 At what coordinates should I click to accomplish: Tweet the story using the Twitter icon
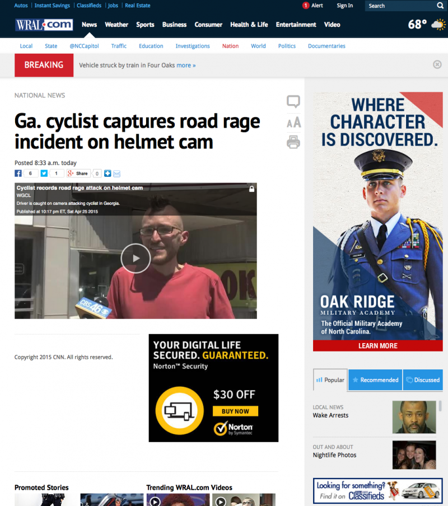point(44,173)
